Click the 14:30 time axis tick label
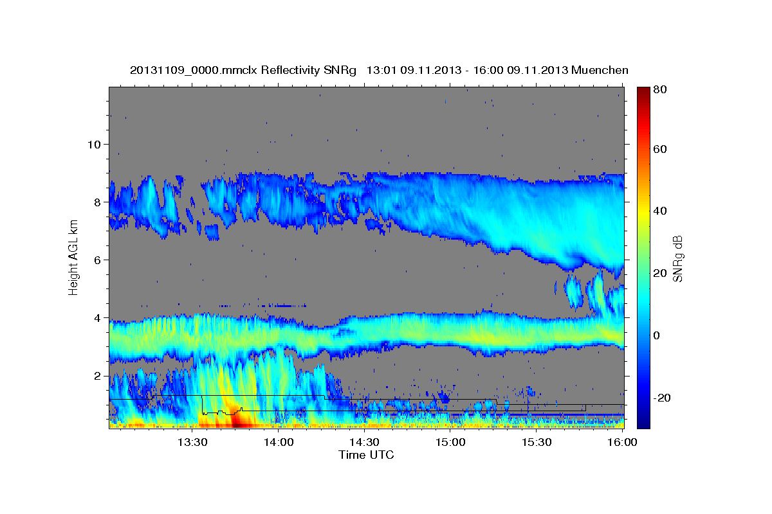This screenshot has width=772, height=514. [x=364, y=443]
